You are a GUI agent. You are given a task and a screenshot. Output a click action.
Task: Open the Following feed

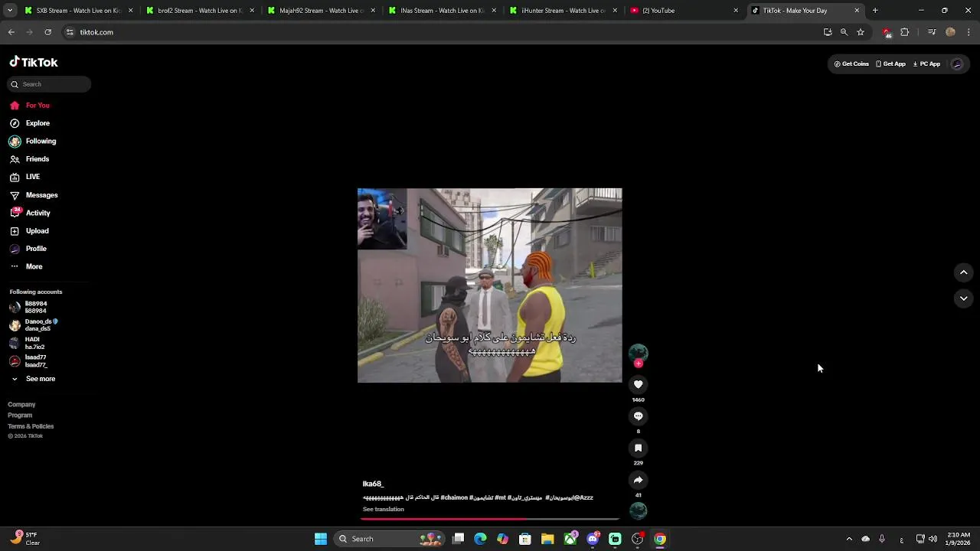click(33, 141)
